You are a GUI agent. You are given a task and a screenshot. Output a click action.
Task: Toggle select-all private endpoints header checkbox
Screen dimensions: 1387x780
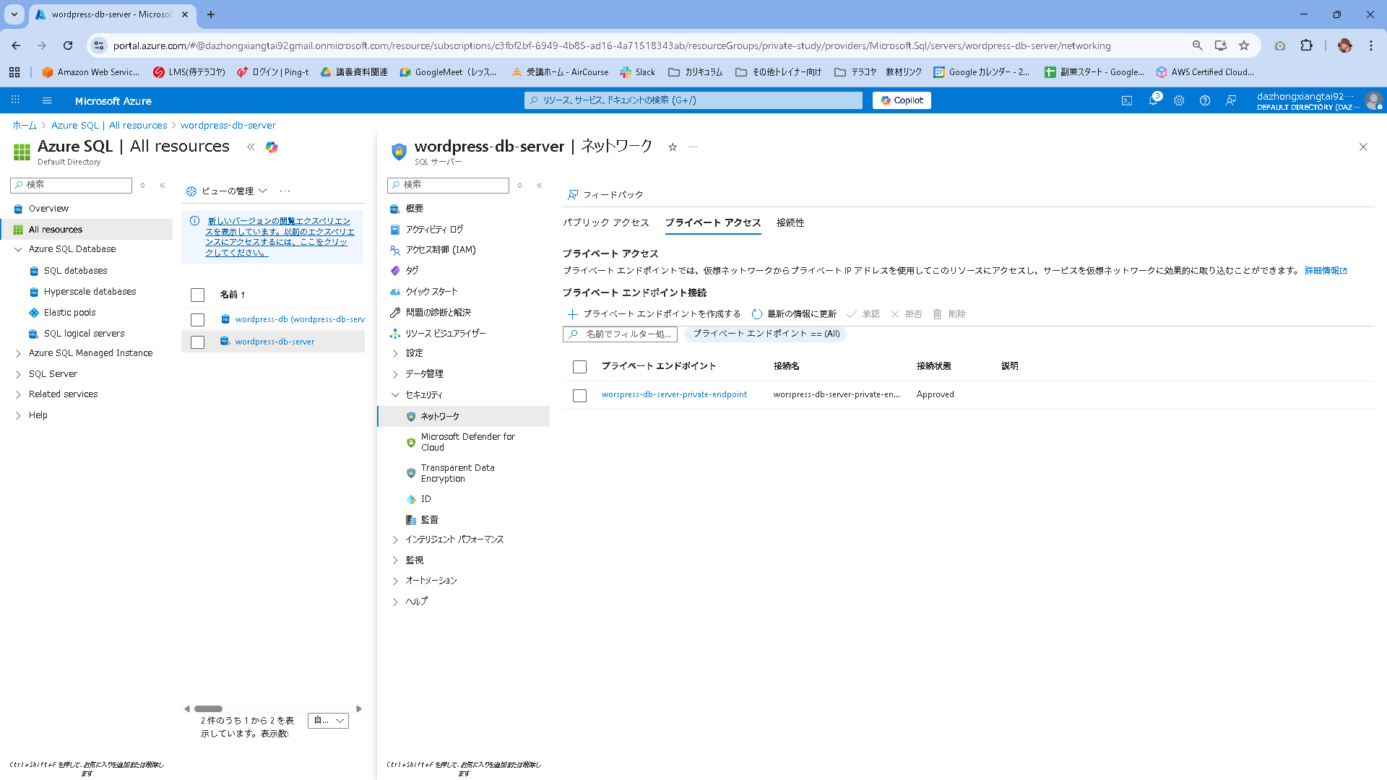click(579, 366)
